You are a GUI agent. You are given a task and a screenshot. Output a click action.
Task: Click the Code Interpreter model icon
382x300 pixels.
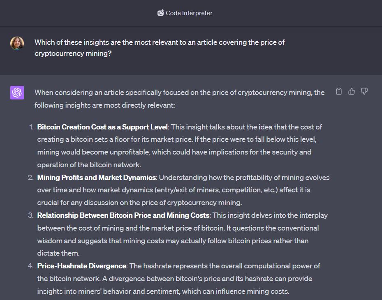pyautogui.click(x=161, y=13)
